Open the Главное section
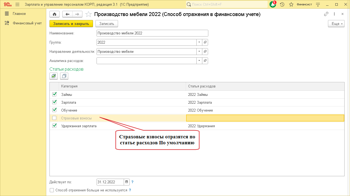Viewport: 350px width, 196px height. coord(19,14)
